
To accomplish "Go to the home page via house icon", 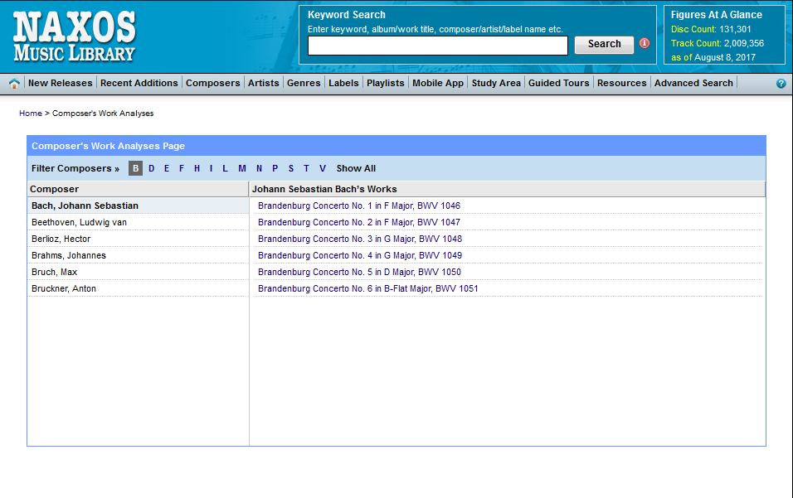I will (x=14, y=84).
